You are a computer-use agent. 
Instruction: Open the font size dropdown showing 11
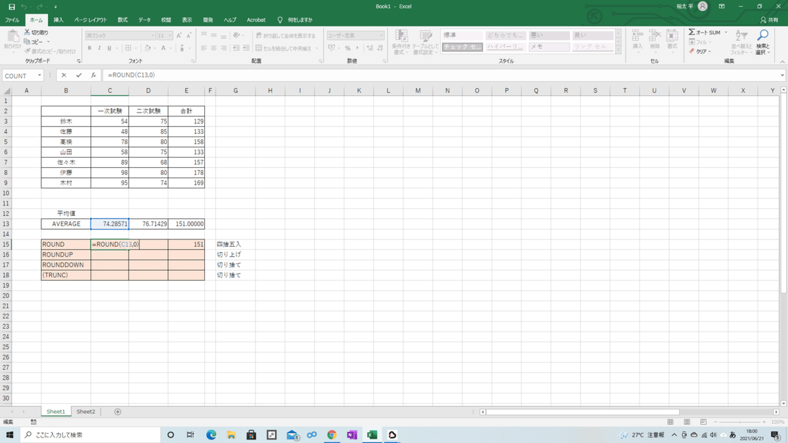coord(171,35)
